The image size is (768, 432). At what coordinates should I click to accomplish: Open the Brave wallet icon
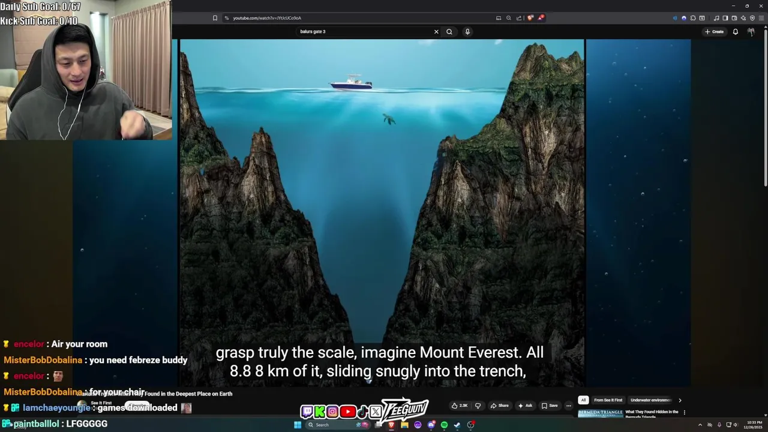point(734,18)
